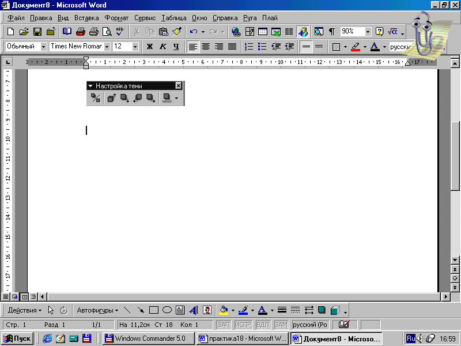Screen dimensions: 461x346
Task: Switch to практика18 Word taskbar button
Action: pyautogui.click(x=243, y=339)
